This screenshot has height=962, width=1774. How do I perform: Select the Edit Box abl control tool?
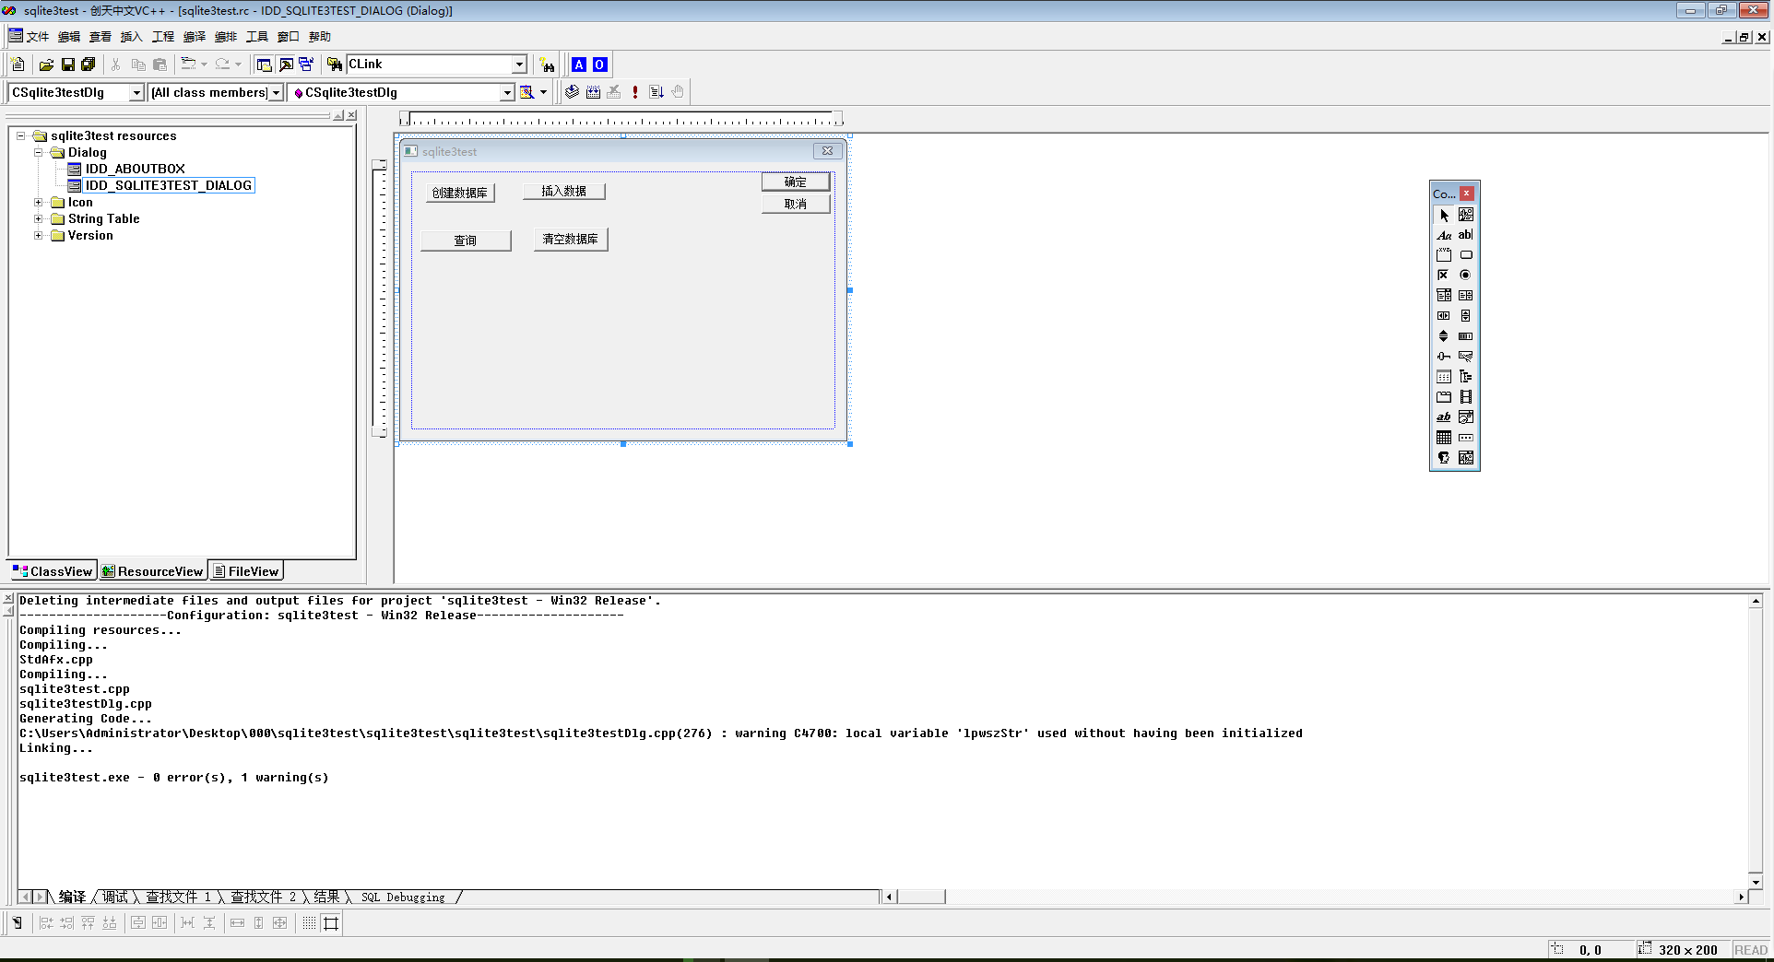(1466, 235)
